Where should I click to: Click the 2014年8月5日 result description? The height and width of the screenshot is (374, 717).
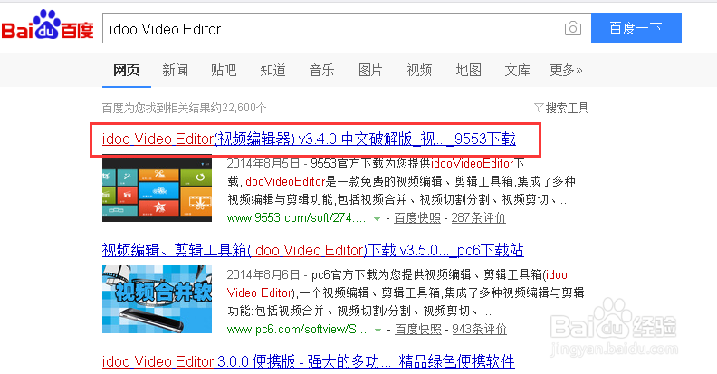coord(400,181)
